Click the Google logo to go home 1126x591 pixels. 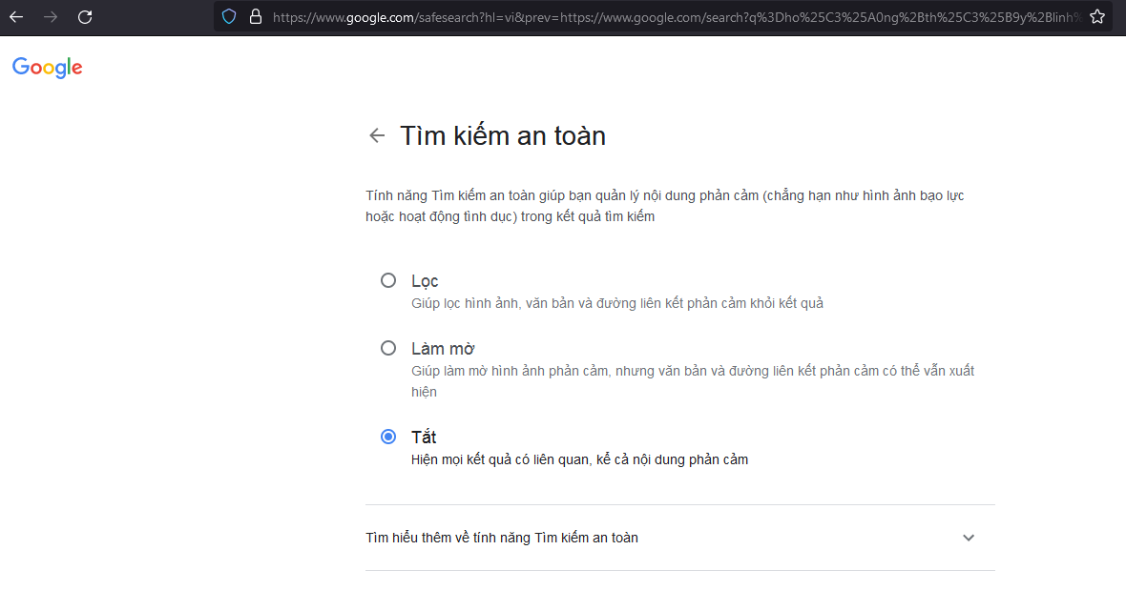(x=47, y=67)
